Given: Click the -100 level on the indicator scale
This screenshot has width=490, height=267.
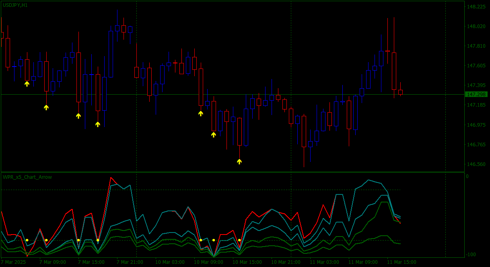Looking at the screenshot, I should (x=471, y=255).
